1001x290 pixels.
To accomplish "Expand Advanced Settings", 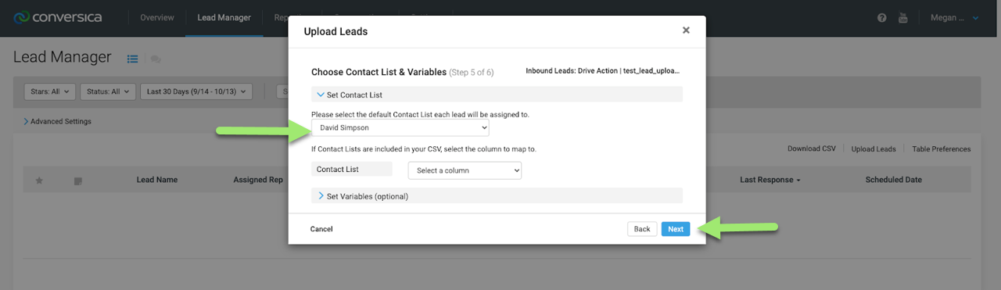I will pos(57,121).
